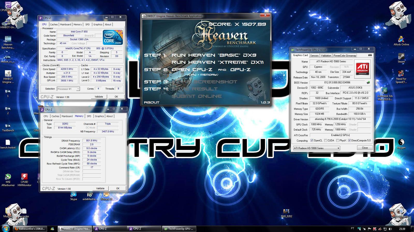Screen dimensions: 414x232
Task: Click OK in top CPU-Z window
Action: (x=116, y=97)
